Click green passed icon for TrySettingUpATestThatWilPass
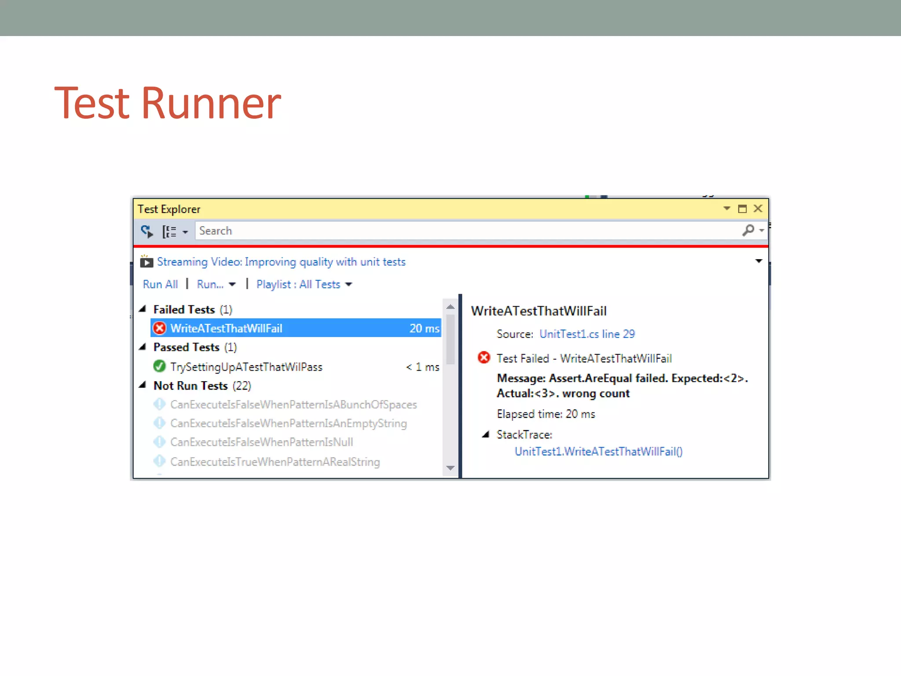This screenshot has width=901, height=676. pyautogui.click(x=159, y=366)
